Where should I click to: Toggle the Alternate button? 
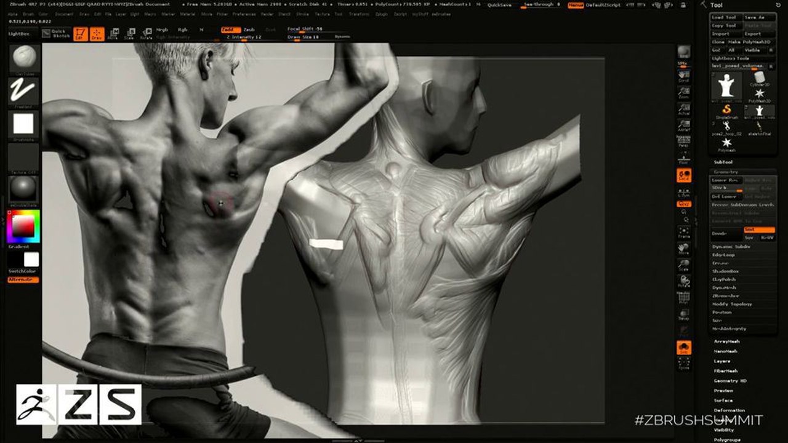(x=23, y=279)
